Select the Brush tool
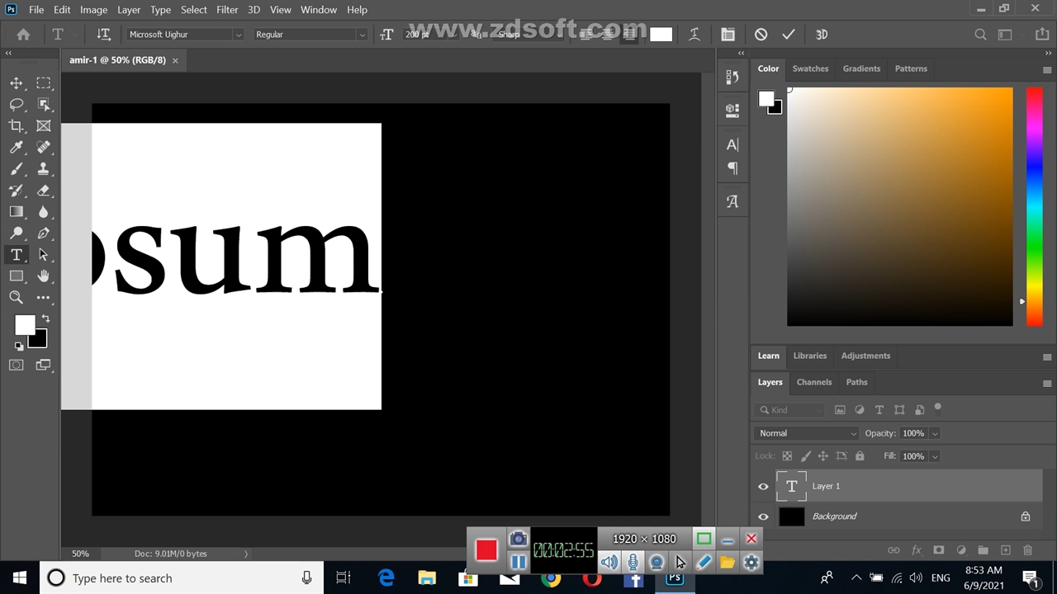Image resolution: width=1057 pixels, height=594 pixels. click(x=17, y=169)
